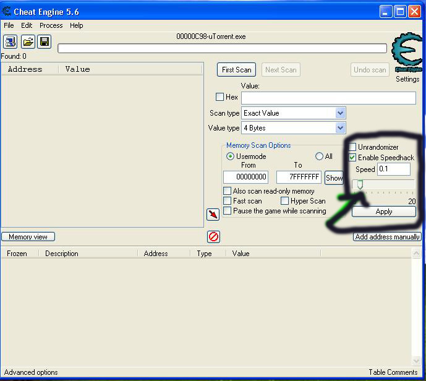The image size is (426, 381).
Task: Click the speedhack speed slider handle
Action: click(357, 184)
